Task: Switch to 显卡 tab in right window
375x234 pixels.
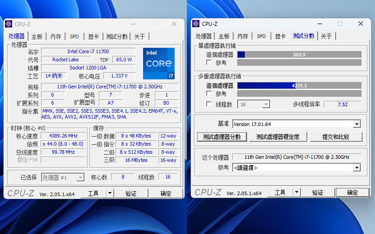Action: click(x=280, y=36)
